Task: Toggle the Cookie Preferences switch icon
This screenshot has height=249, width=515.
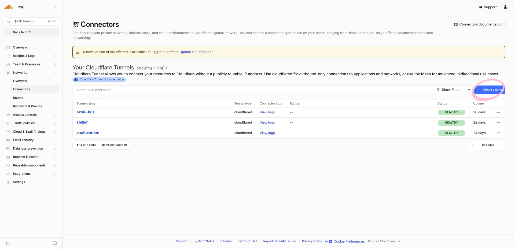Action: click(329, 241)
